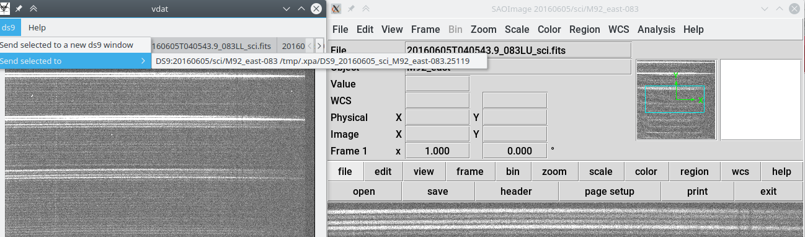Open the Help menu in vdat

tap(37, 27)
